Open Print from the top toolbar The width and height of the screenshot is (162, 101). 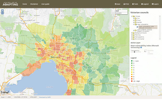pos(126,4)
